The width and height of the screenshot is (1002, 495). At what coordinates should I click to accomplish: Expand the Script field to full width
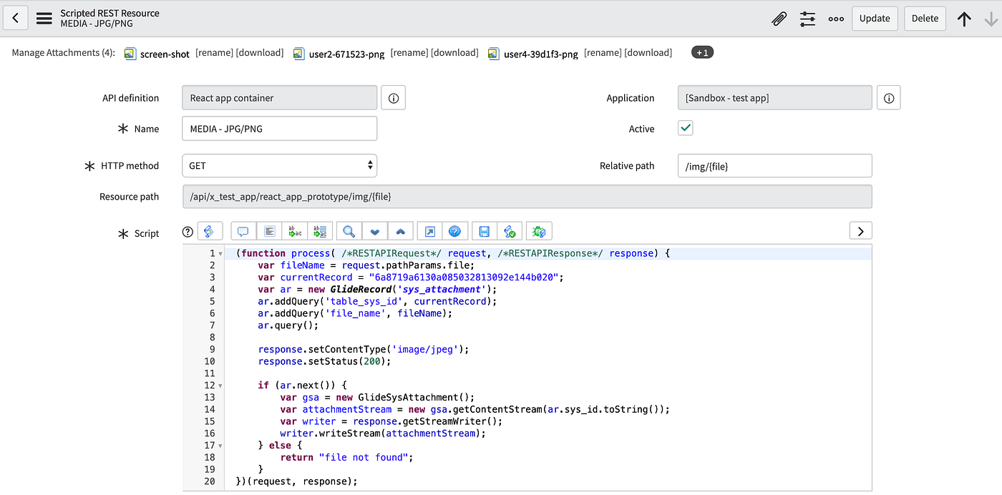[860, 230]
